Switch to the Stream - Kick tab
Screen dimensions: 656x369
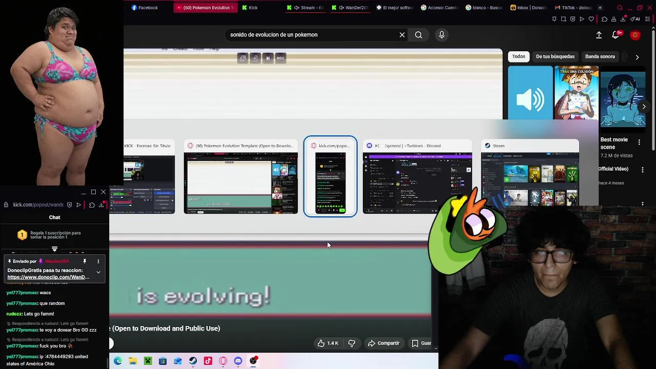[x=305, y=8]
